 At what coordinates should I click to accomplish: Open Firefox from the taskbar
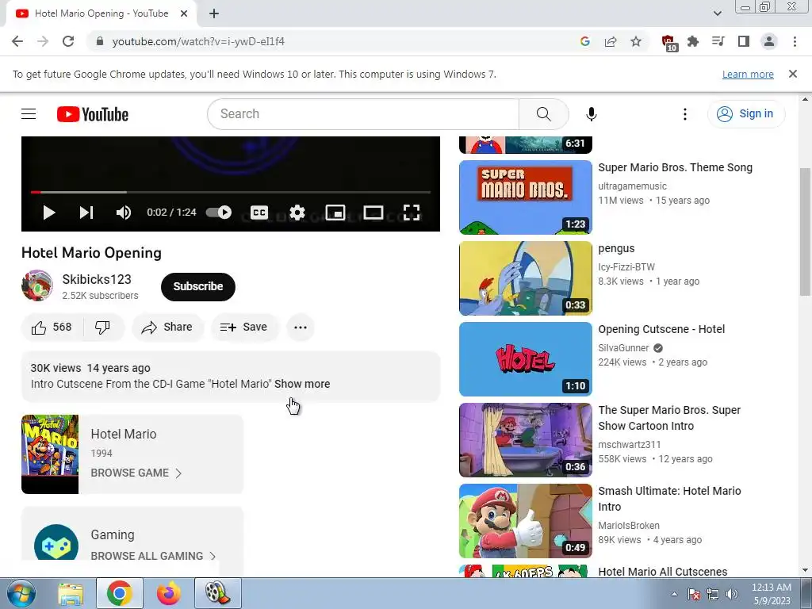tap(169, 593)
